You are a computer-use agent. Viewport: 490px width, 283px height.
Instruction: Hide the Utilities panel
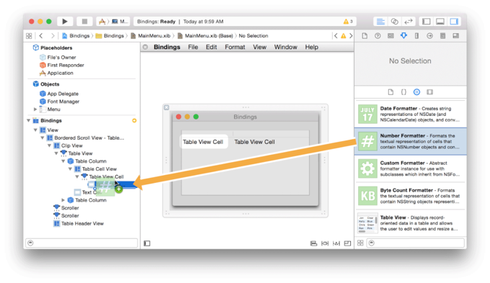454,21
